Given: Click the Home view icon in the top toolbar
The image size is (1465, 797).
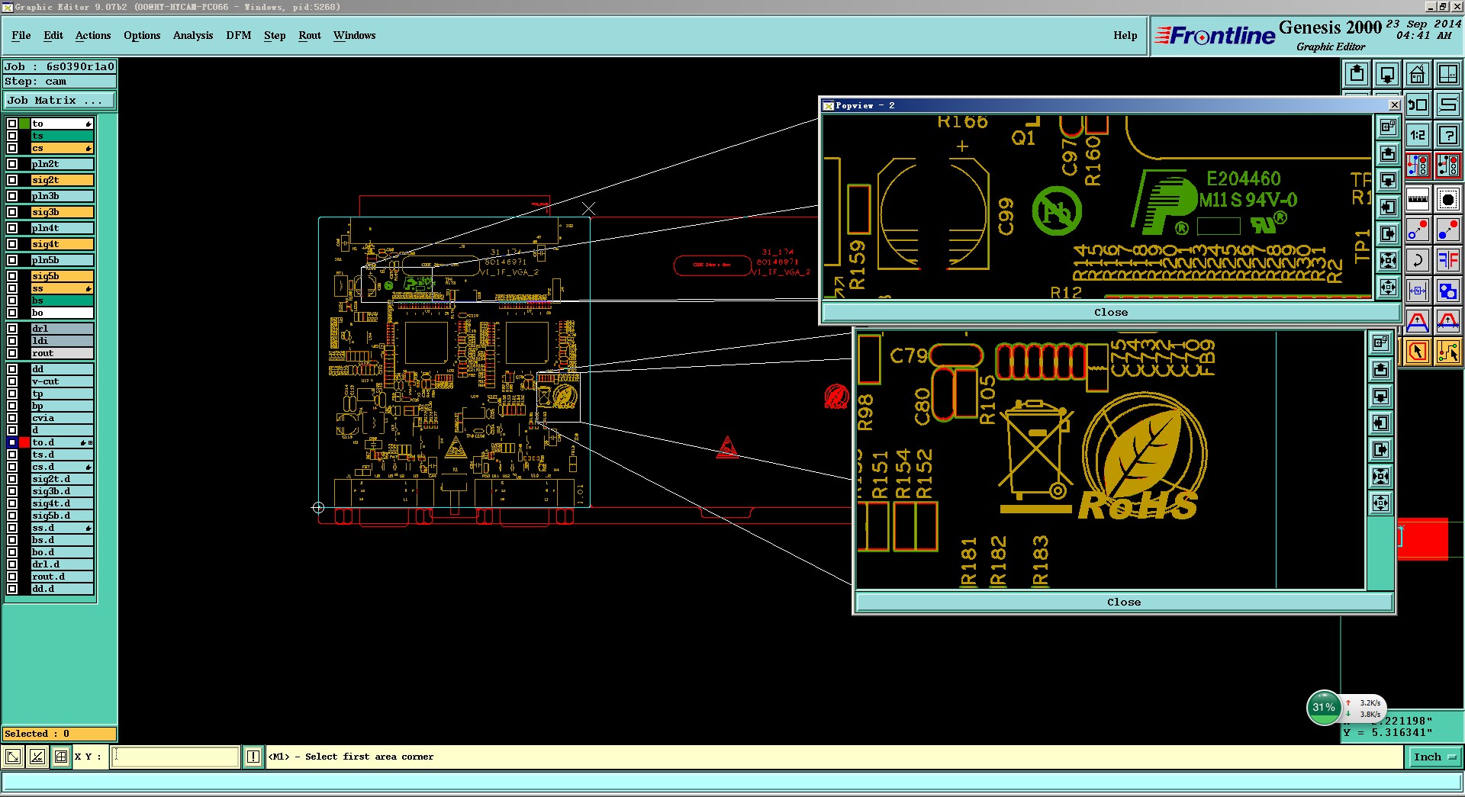Looking at the screenshot, I should coord(1417,75).
